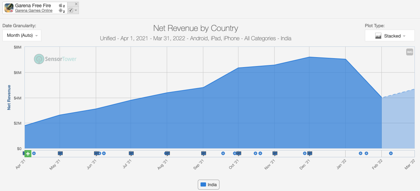The width and height of the screenshot is (420, 191).
Task: Open the Garena Games Online publisher link
Action: [x=34, y=11]
